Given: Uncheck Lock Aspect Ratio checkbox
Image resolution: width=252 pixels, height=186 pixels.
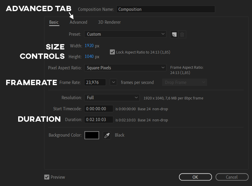Looking at the screenshot, I should click(x=112, y=52).
